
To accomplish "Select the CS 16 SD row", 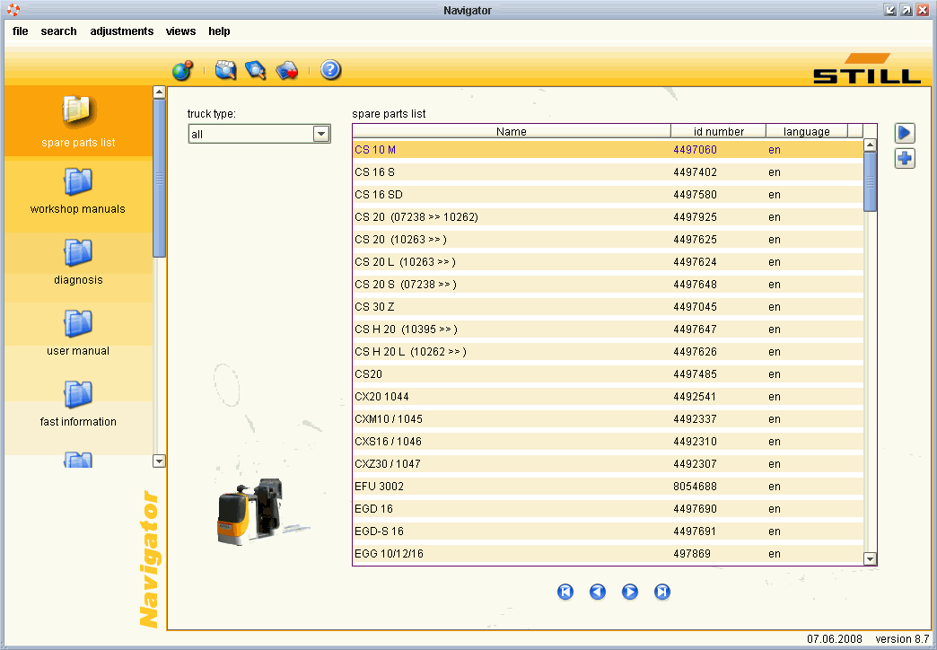I will (x=608, y=195).
